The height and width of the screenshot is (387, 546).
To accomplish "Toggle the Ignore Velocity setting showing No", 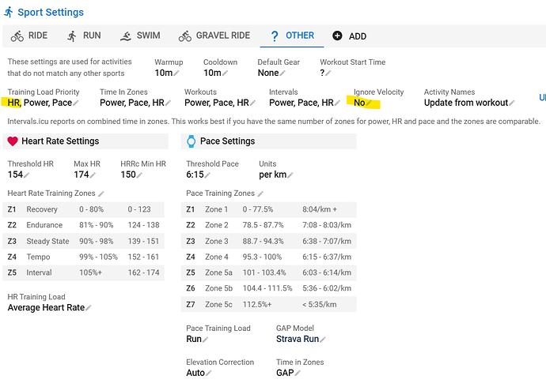I will click(x=369, y=103).
